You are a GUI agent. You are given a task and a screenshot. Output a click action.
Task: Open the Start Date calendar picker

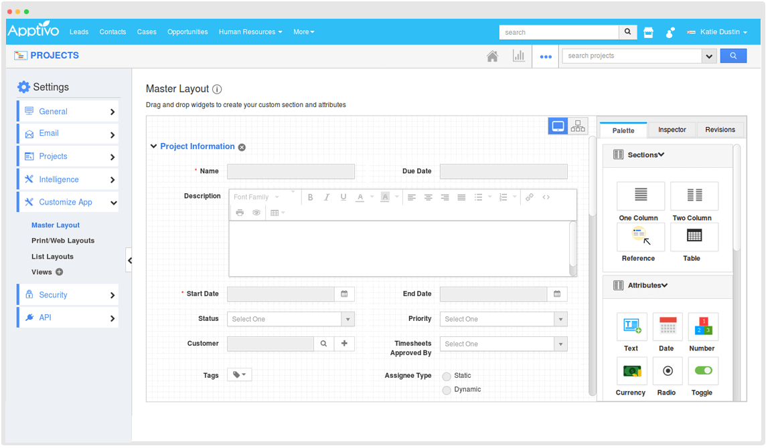pos(344,294)
